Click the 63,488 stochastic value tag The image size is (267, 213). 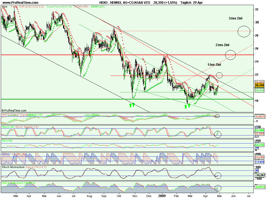[259, 130]
